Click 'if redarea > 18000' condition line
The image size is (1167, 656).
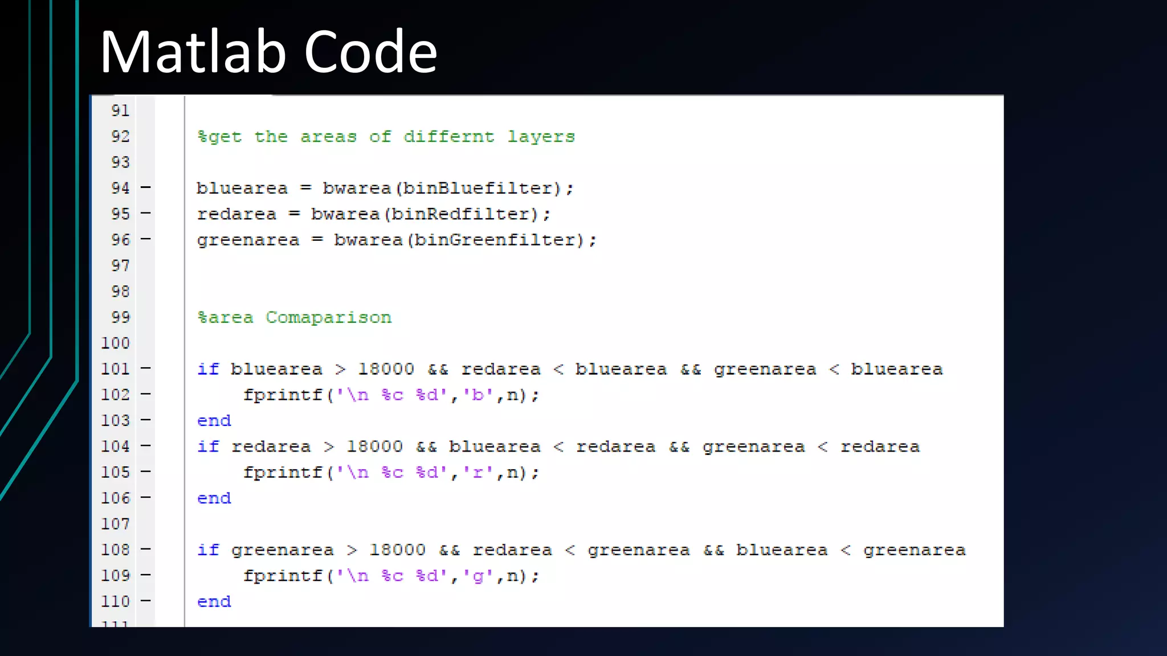tap(558, 447)
